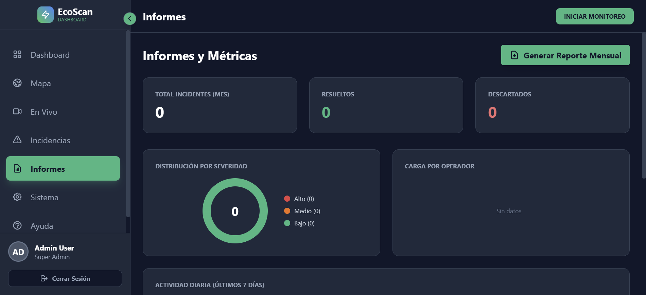Click the main page vertical scrollbar

tap(643, 105)
